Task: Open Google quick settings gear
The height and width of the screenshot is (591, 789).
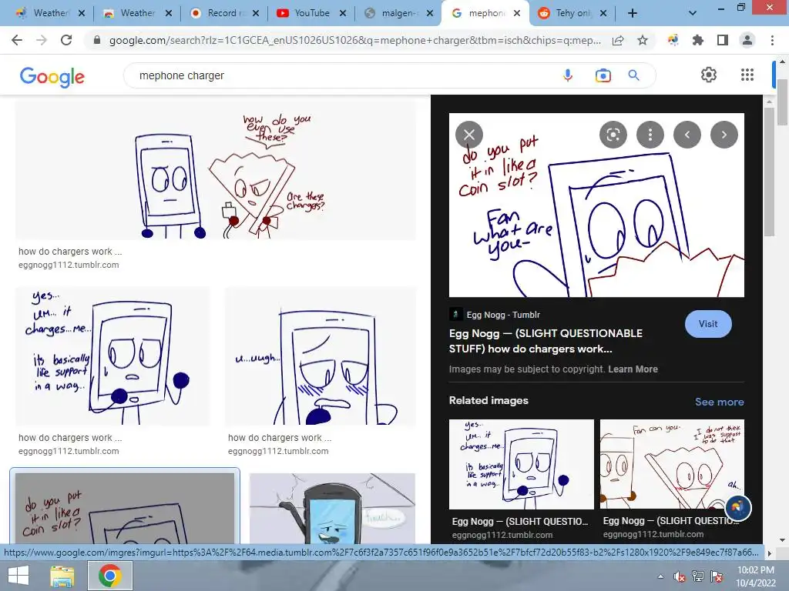Action: (709, 75)
